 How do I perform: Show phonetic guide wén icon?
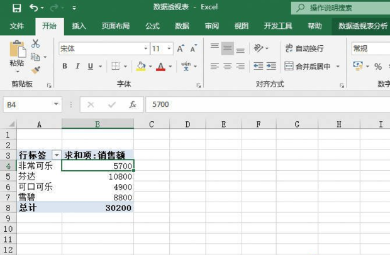click(x=186, y=66)
